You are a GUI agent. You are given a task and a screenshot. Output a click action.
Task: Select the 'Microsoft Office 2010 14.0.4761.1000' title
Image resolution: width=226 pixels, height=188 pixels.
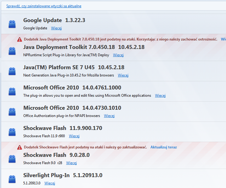tap(72, 88)
